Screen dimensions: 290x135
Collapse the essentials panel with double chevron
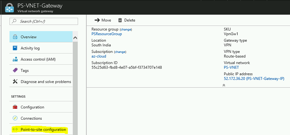pyautogui.click(x=224, y=85)
